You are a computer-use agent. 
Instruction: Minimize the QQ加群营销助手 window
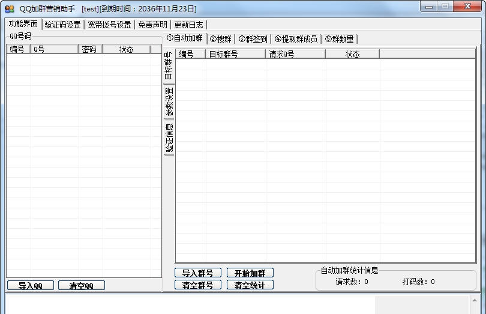429,7
